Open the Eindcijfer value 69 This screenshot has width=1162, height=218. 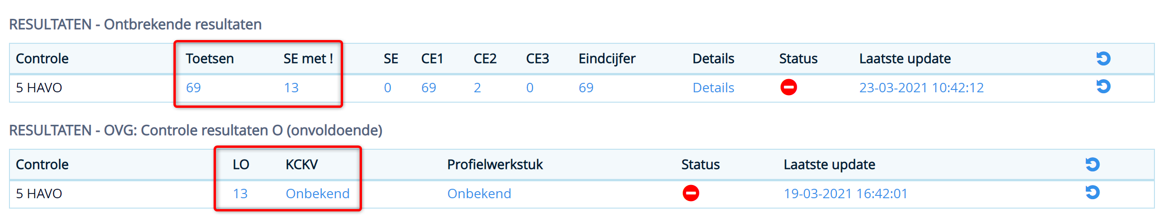tap(586, 88)
